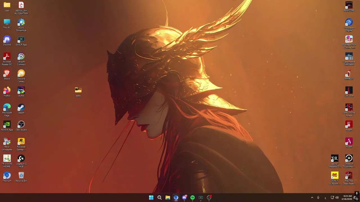Show hidden system tray icons
The image size is (360, 202).
tap(312, 198)
